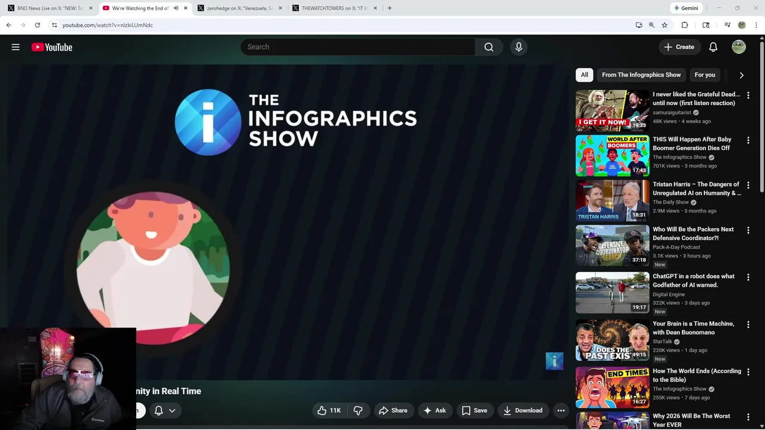Open the Pack-A-Day Podcast channel link
765x430 pixels.
[x=677, y=247]
